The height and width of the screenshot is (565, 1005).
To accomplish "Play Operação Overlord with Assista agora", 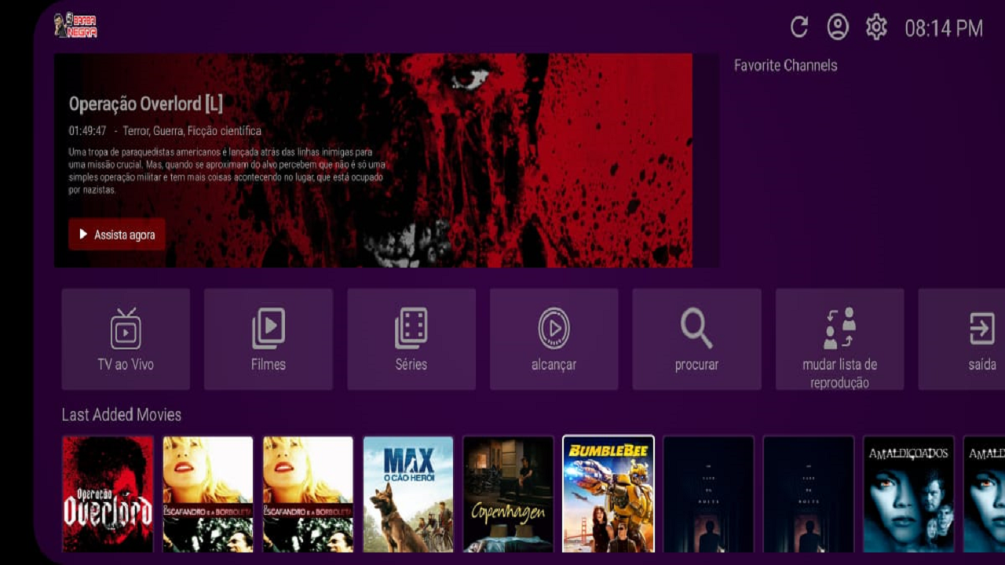I will (x=117, y=234).
